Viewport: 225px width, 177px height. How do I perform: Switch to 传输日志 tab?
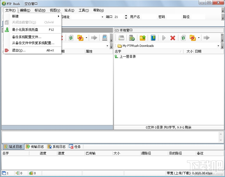tap(35, 147)
